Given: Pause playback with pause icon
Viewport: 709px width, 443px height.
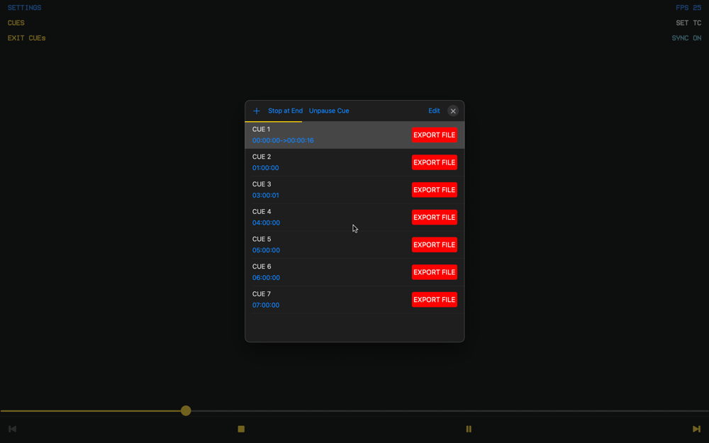Looking at the screenshot, I should pos(469,429).
